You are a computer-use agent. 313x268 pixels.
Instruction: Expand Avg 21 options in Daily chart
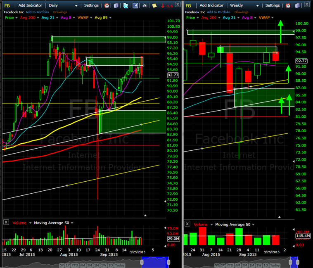click(57, 18)
